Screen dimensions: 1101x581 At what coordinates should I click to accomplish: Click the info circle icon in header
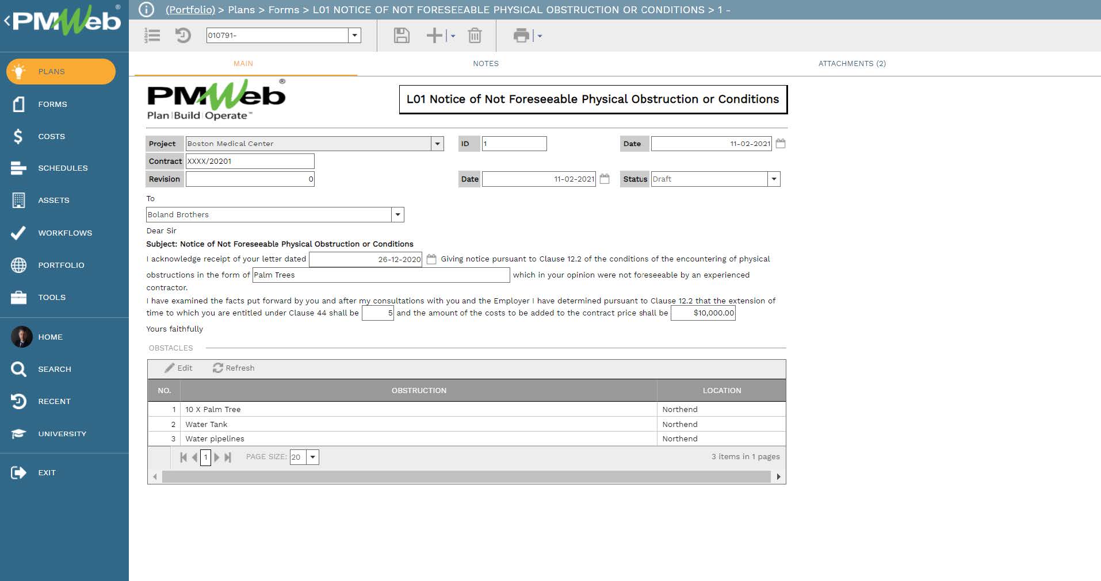tap(147, 10)
